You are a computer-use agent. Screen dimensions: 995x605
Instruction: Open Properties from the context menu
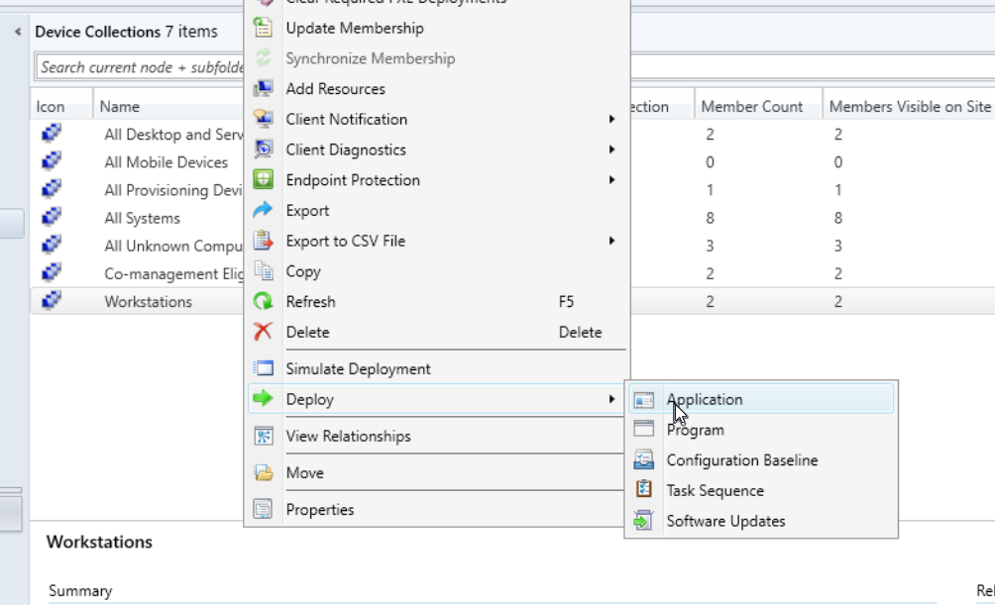[319, 510]
